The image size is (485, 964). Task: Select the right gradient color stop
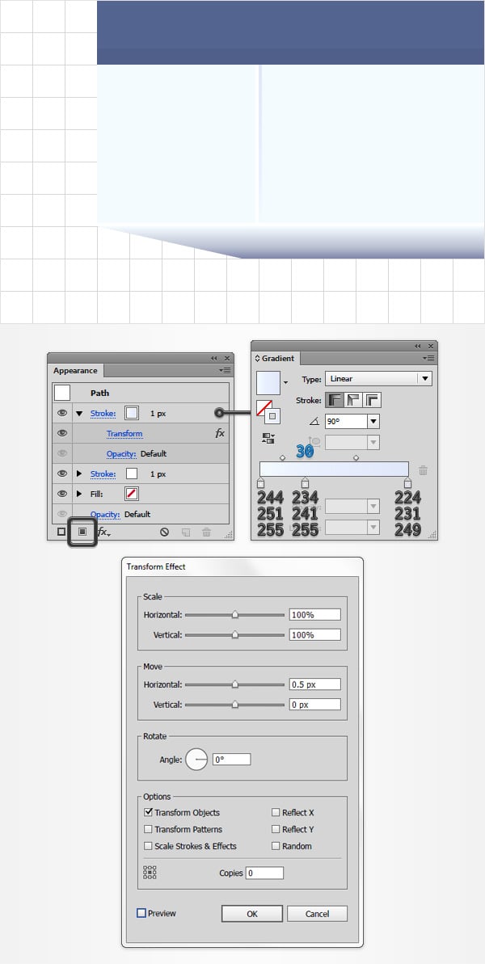[407, 483]
